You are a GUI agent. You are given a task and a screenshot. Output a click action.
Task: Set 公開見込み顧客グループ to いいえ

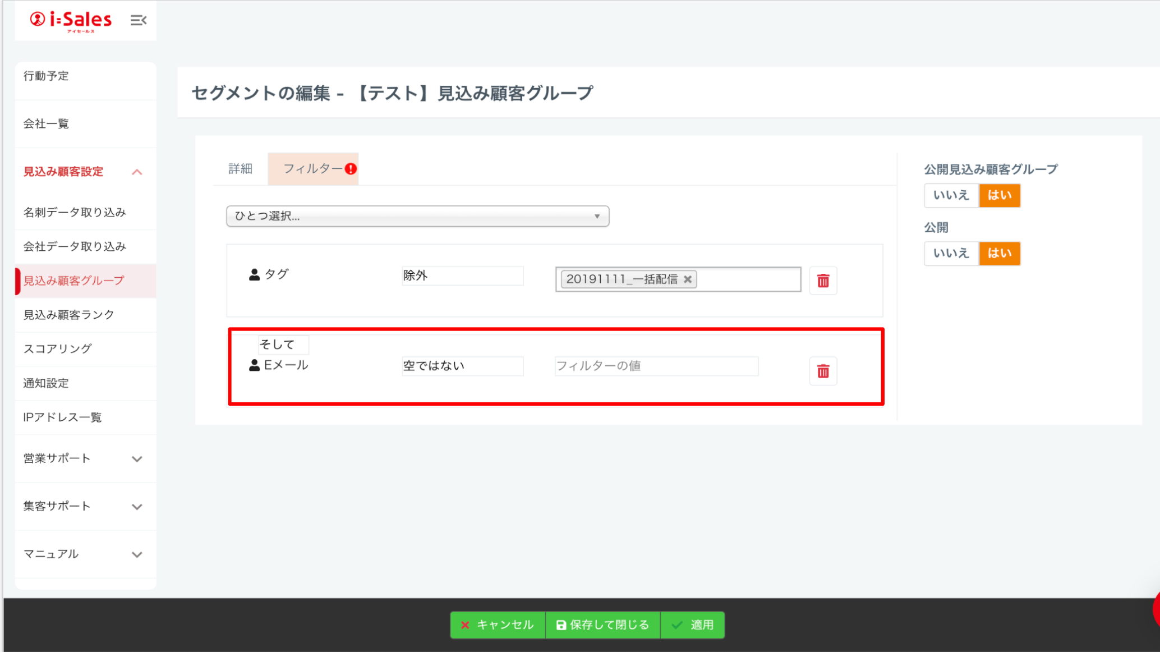tap(951, 195)
